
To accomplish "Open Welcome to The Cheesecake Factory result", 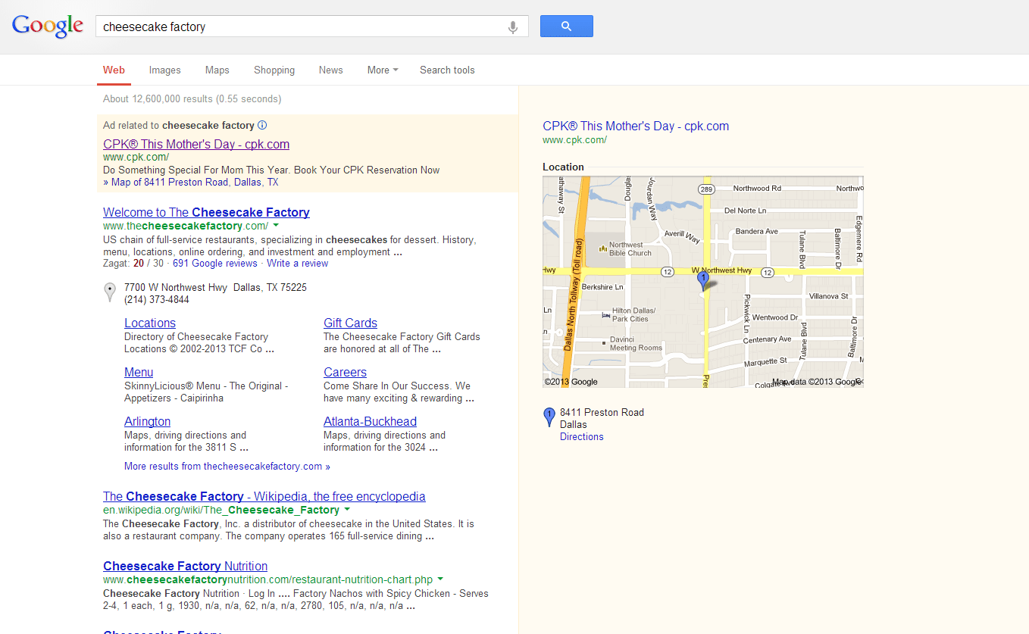I will point(206,212).
